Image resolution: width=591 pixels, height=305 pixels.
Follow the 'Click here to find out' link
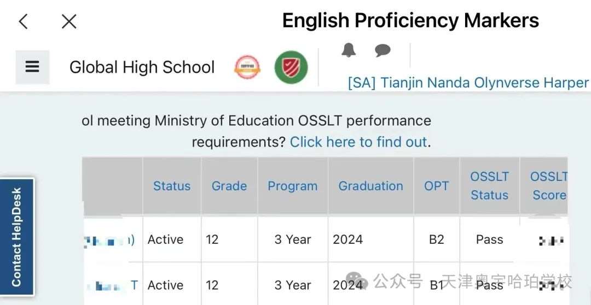358,142
